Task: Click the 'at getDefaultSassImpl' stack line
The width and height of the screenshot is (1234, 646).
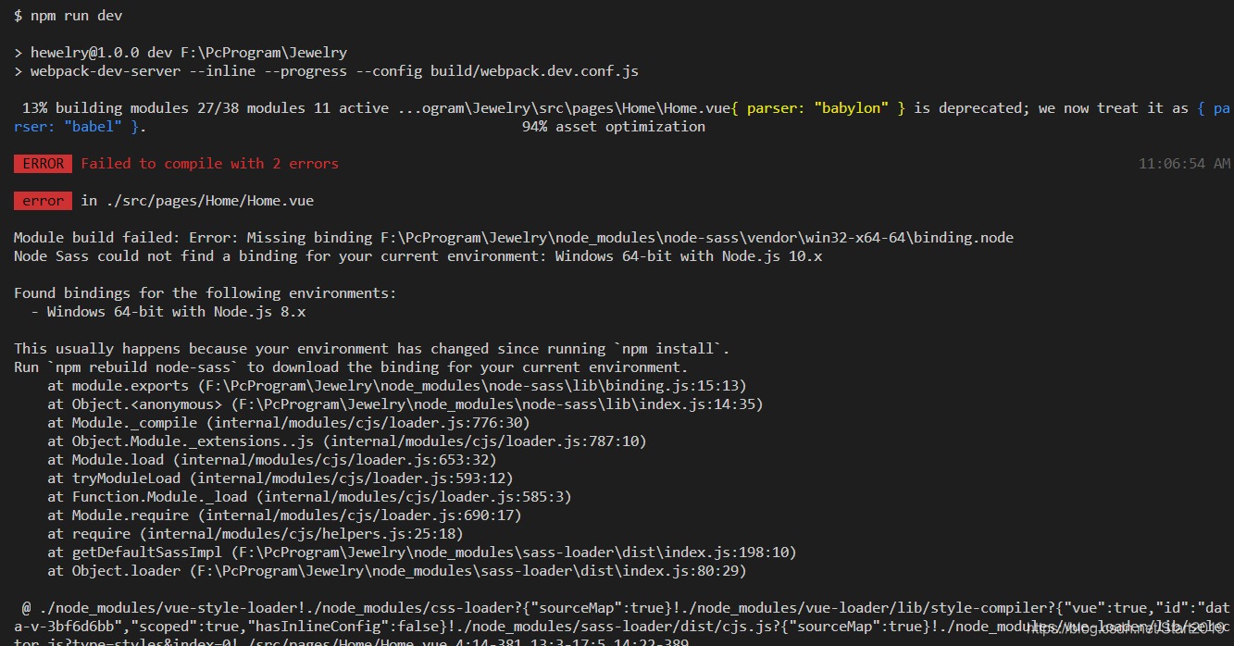Action: click(x=422, y=553)
